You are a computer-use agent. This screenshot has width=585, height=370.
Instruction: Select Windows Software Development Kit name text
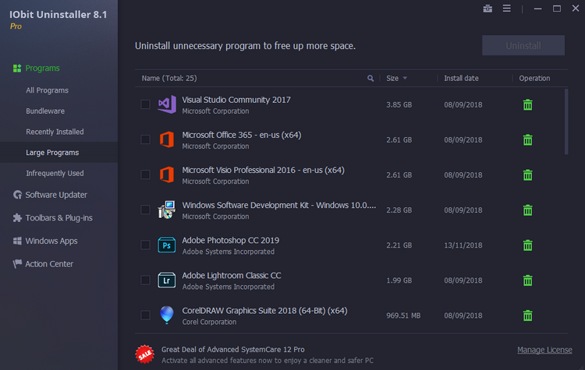click(x=278, y=206)
